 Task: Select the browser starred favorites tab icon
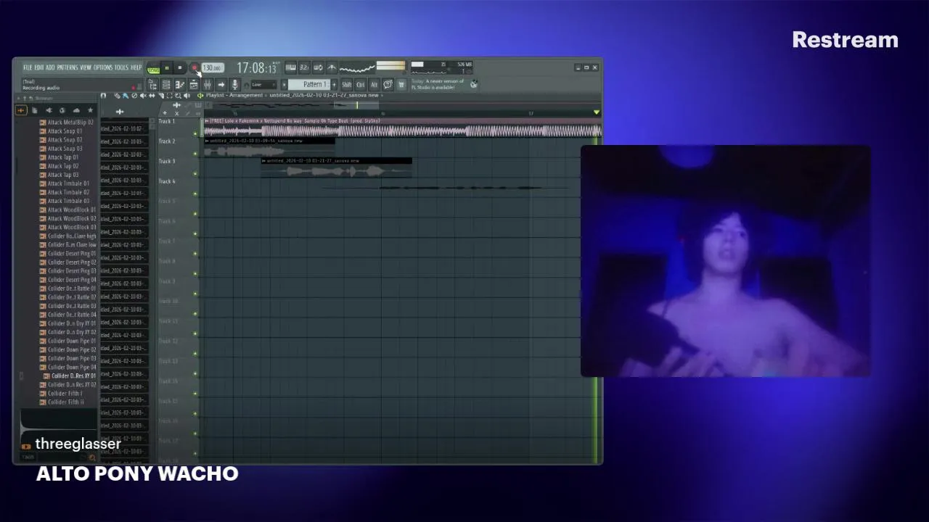point(90,110)
